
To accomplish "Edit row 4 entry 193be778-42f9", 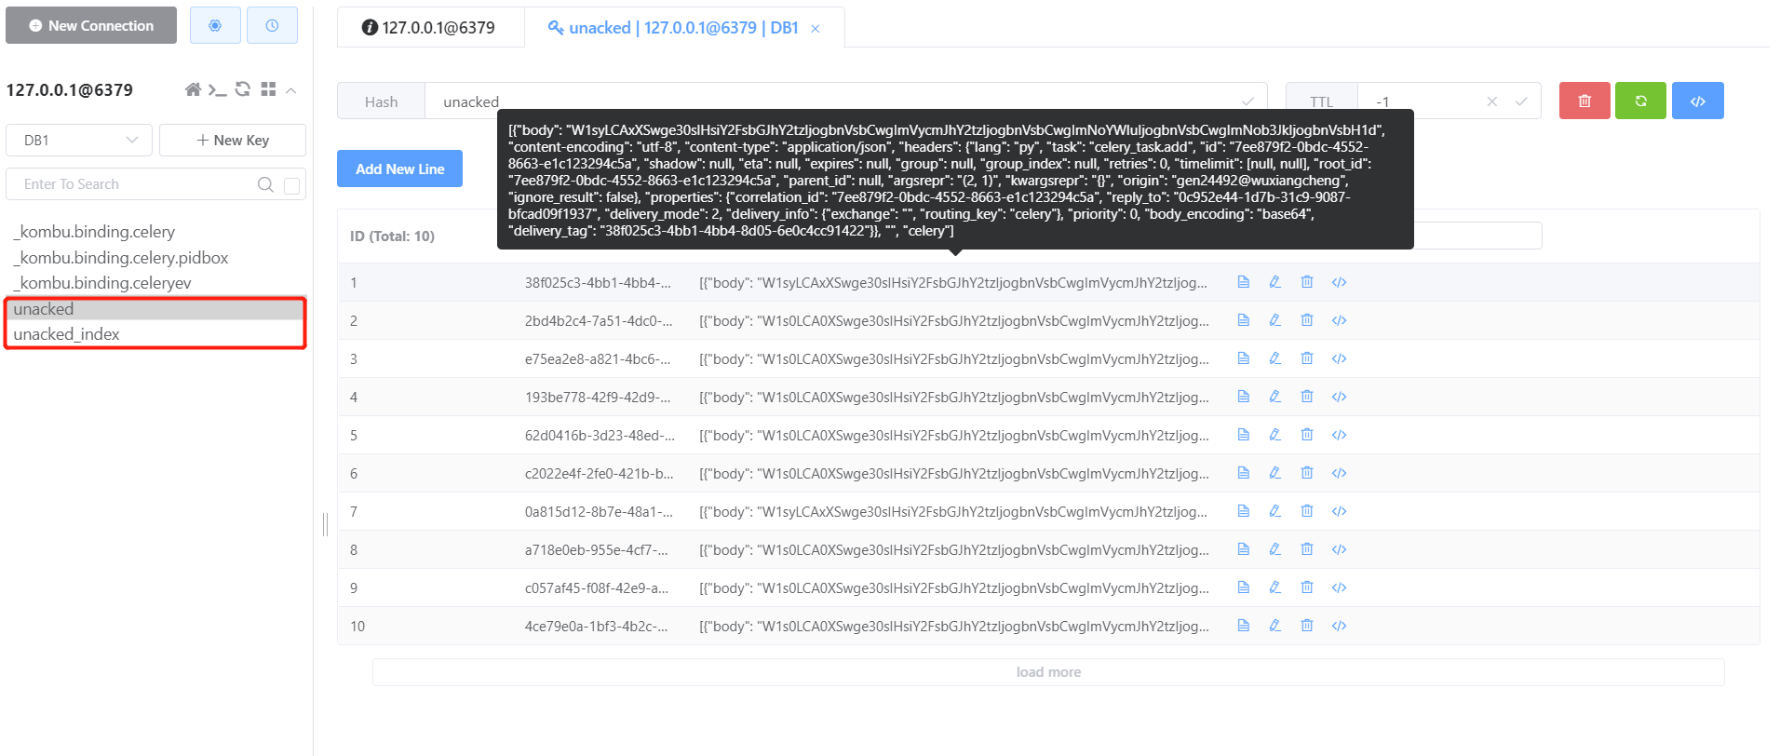I will click(1275, 397).
